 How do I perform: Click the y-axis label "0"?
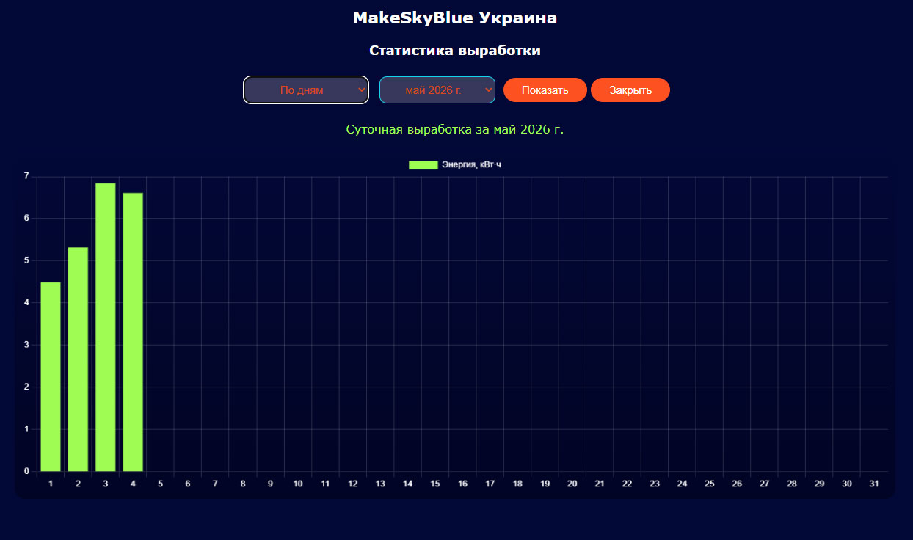point(26,471)
